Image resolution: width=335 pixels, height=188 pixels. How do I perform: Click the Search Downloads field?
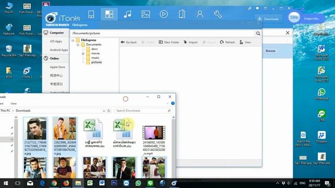click(143, 111)
